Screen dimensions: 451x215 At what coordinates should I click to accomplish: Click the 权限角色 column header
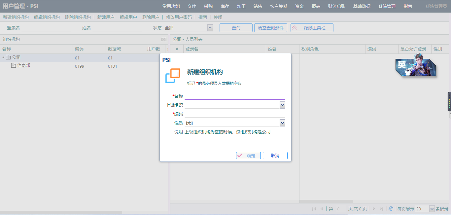click(332, 49)
